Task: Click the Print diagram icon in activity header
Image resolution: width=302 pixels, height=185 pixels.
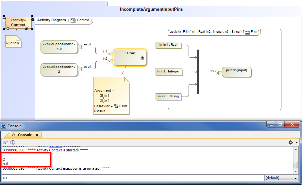Action: 247,32
